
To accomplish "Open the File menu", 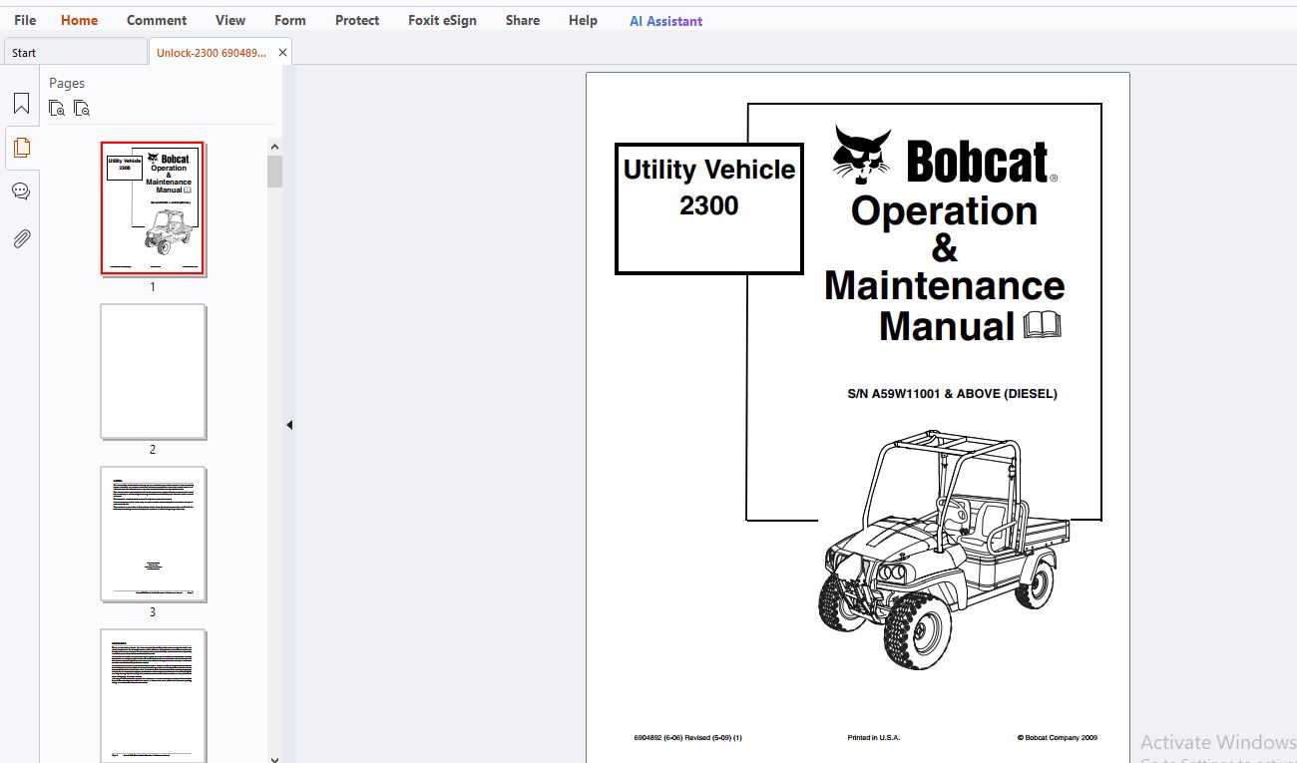I will [25, 20].
